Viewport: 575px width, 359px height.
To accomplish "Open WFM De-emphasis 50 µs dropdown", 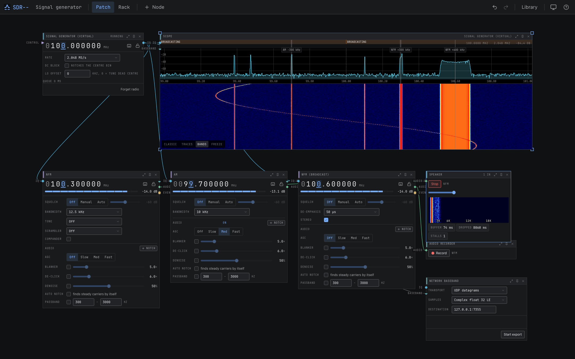I will [352, 212].
